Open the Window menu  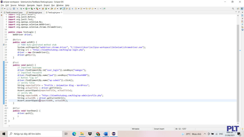(60, 5)
